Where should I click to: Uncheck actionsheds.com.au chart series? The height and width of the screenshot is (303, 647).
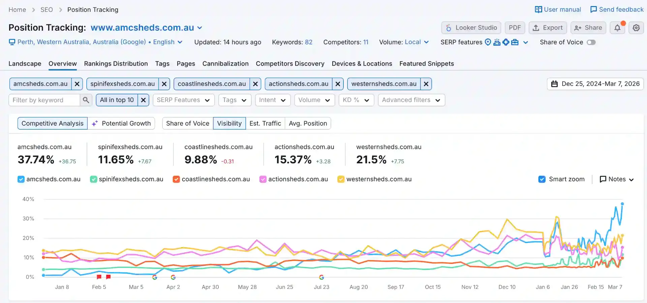pyautogui.click(x=263, y=179)
